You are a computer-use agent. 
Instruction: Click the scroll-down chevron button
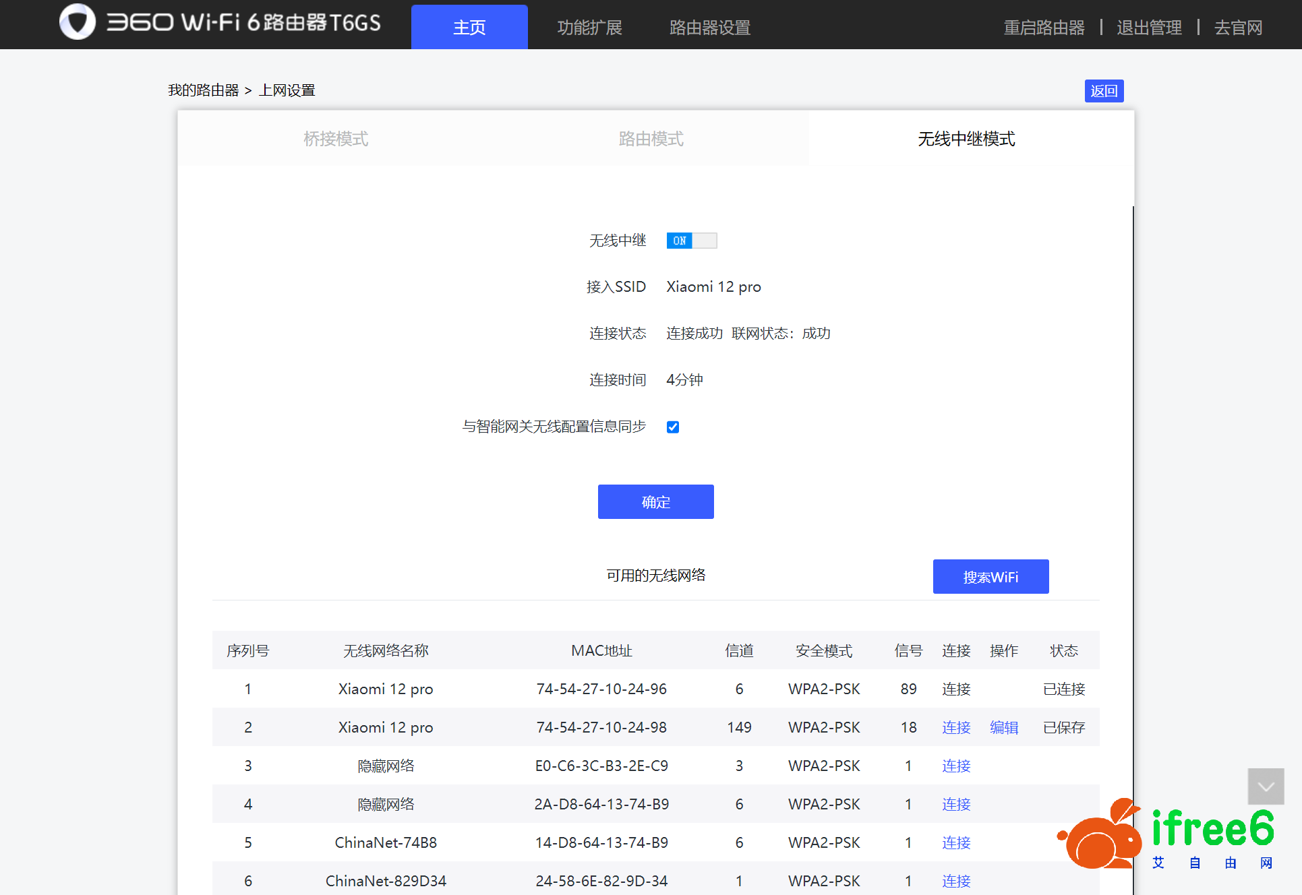(x=1266, y=786)
